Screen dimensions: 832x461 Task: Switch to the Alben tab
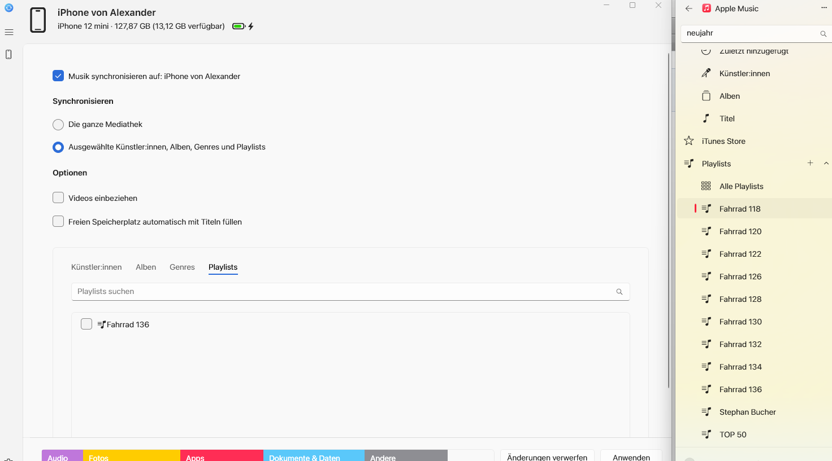146,267
